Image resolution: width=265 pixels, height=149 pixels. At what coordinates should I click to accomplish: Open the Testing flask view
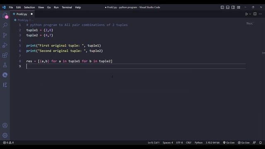(x=5, y=65)
